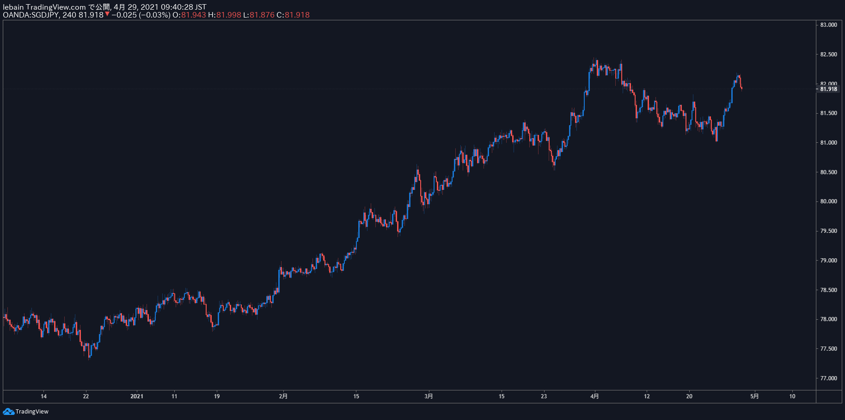Click the 12 date label on time axis
Viewport: 845px width, 420px height.
tap(647, 396)
